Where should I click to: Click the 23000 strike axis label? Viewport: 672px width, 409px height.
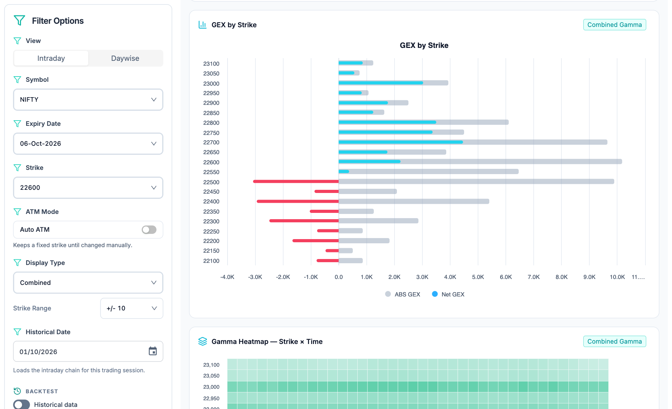(x=211, y=84)
